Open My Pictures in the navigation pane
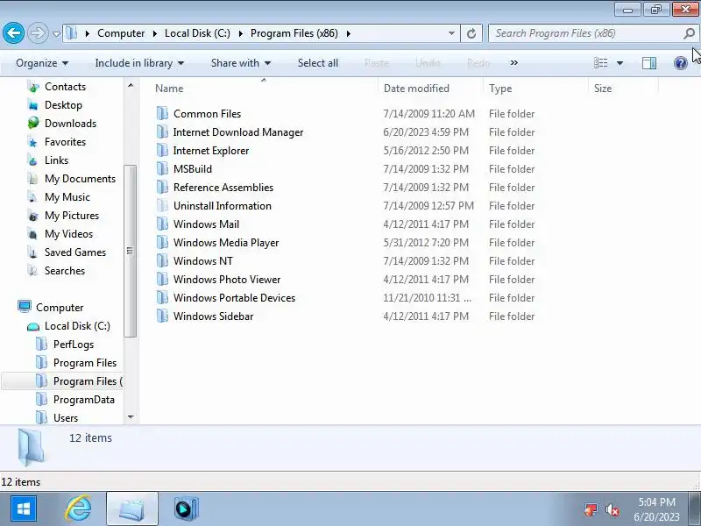 [x=72, y=215]
